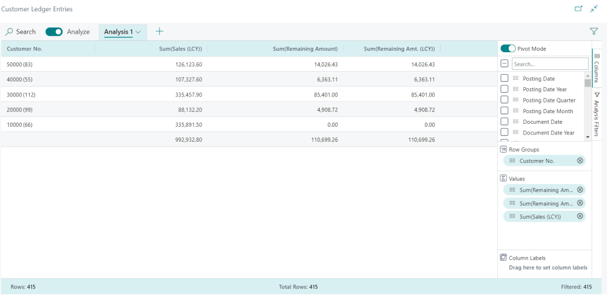Disable the Pivot Mode switch
Screen dimensions: 607x295
[508, 49]
